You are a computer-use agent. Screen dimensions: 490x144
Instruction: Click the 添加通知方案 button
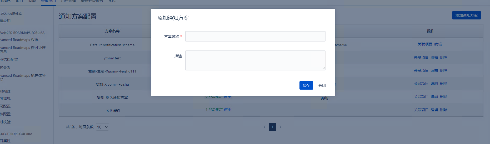(466, 15)
